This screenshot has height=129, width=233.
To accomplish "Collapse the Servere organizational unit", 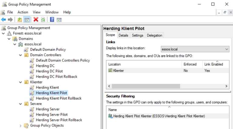I will 20,104.
